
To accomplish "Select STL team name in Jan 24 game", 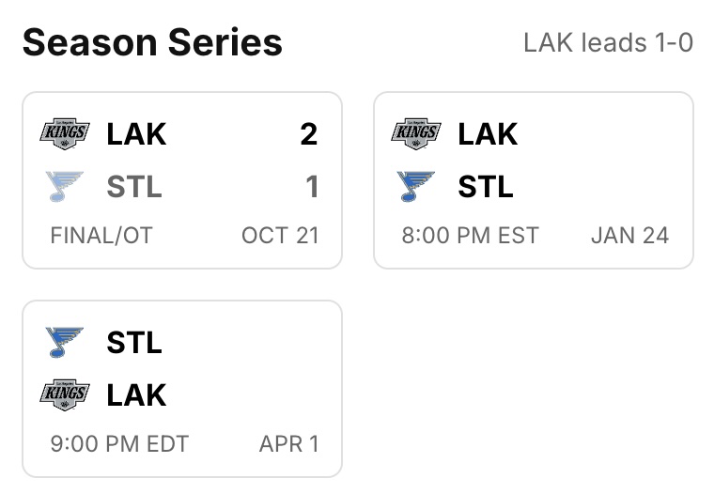I will click(486, 187).
